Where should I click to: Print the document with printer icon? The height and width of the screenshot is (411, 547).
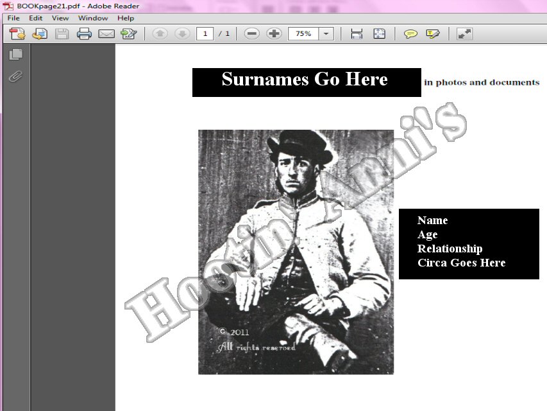pos(84,34)
